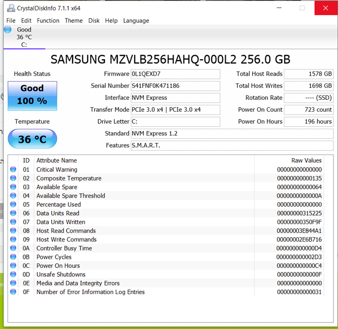Select the Unsafe Shutdowns attribute name
Viewport: 338px width, 329px height.
61,274
